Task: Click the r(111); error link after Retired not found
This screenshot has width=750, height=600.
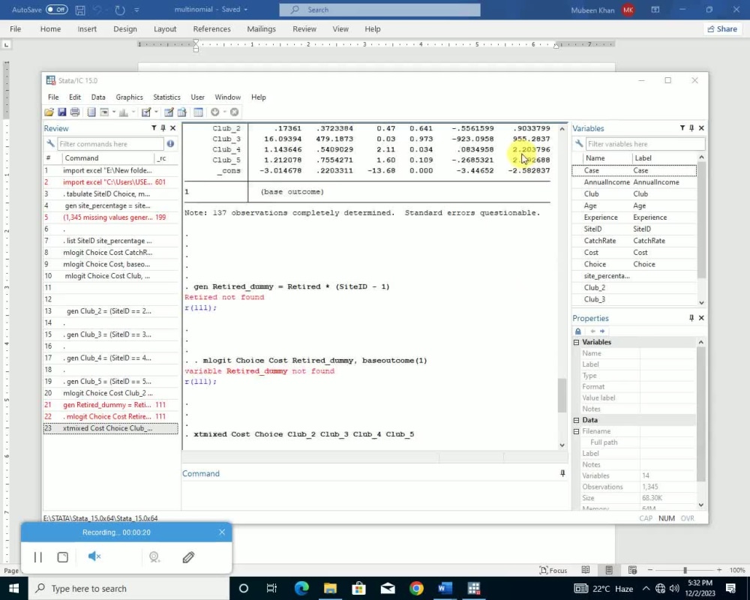Action: point(200,307)
